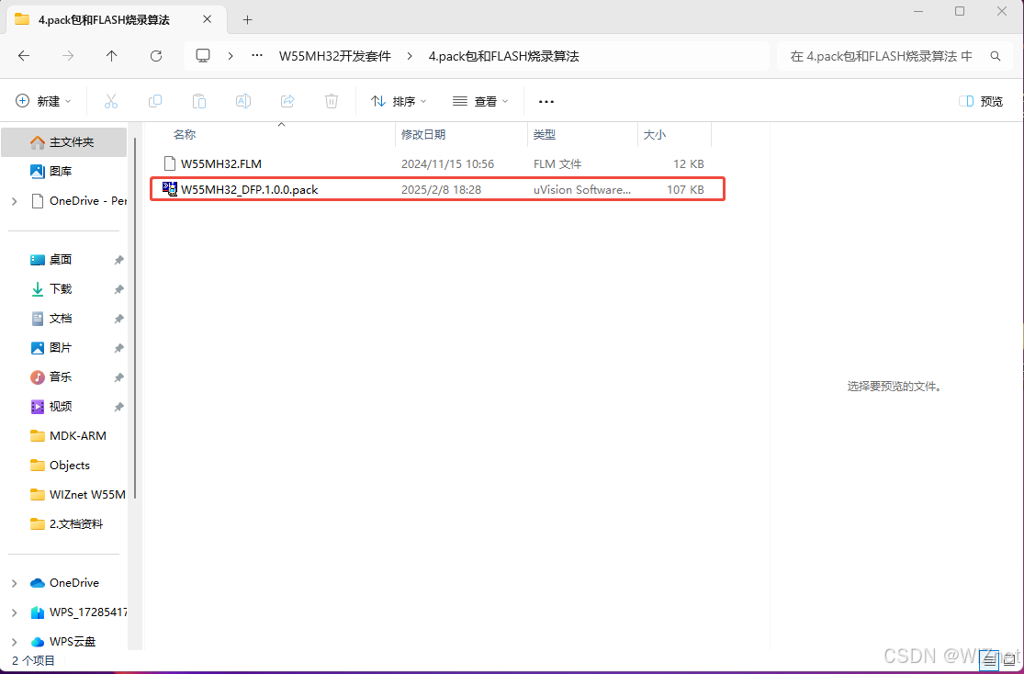
Task: Unpin 视频 using its pin icon
Action: [x=118, y=407]
